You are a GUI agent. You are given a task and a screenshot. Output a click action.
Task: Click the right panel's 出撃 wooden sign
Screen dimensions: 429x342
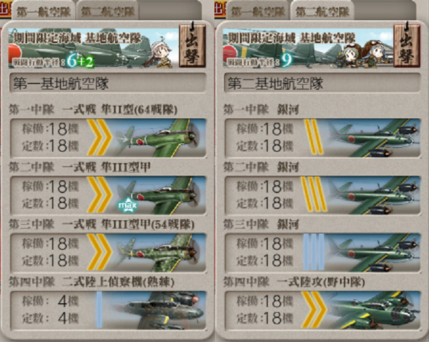(407, 45)
